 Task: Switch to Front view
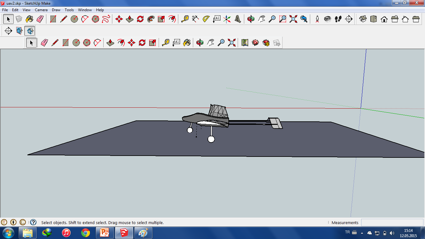pyautogui.click(x=384, y=19)
